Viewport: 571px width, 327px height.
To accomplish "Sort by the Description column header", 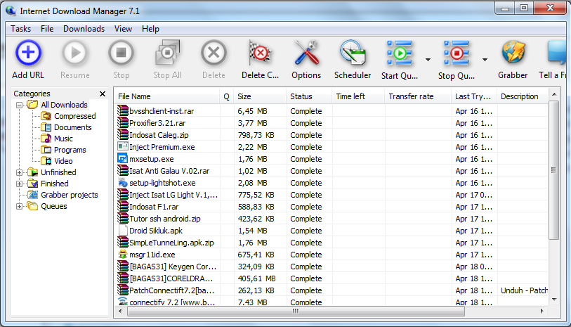I will tap(523, 96).
